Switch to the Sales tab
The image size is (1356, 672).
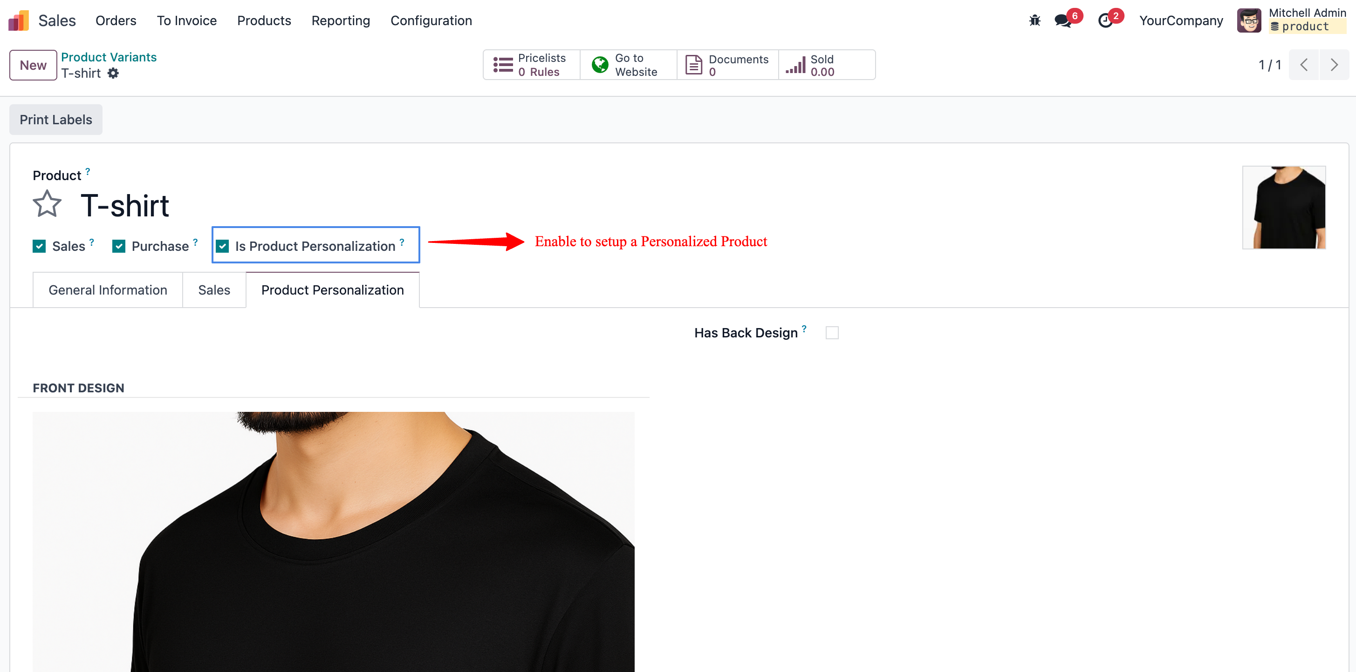tap(214, 290)
